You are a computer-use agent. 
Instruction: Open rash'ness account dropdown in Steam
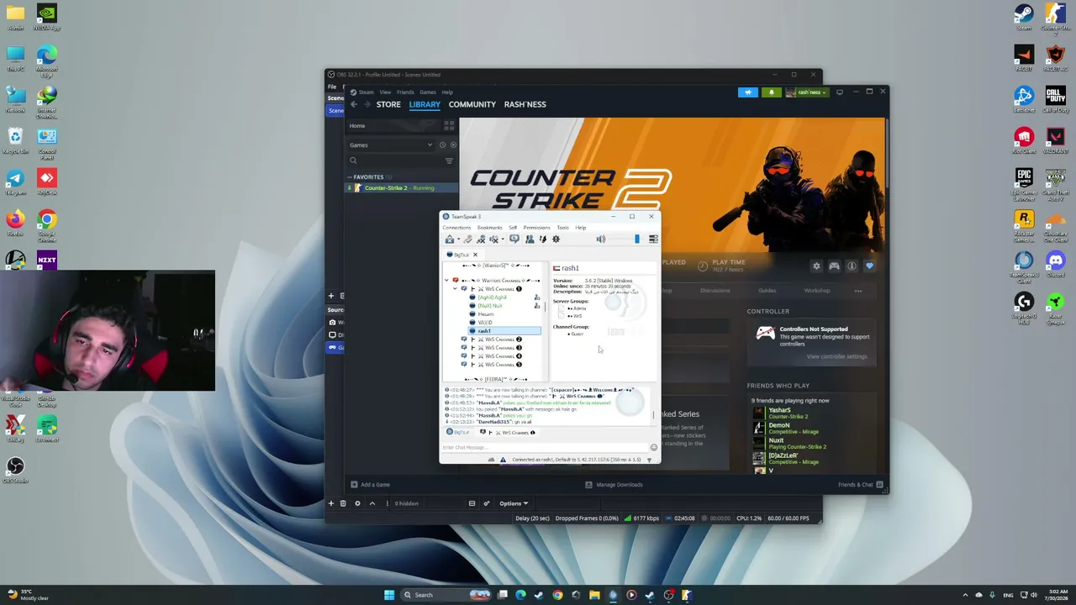coord(808,92)
